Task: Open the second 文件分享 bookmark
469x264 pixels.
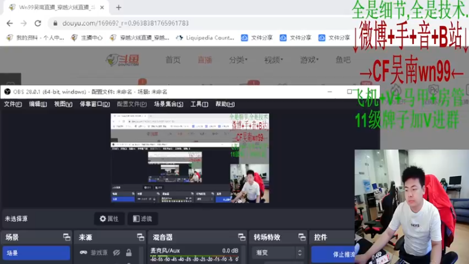Action: pos(295,38)
